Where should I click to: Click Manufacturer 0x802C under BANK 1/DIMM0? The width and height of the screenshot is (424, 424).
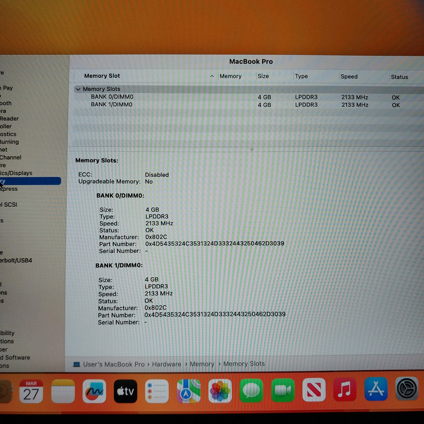[x=155, y=308]
